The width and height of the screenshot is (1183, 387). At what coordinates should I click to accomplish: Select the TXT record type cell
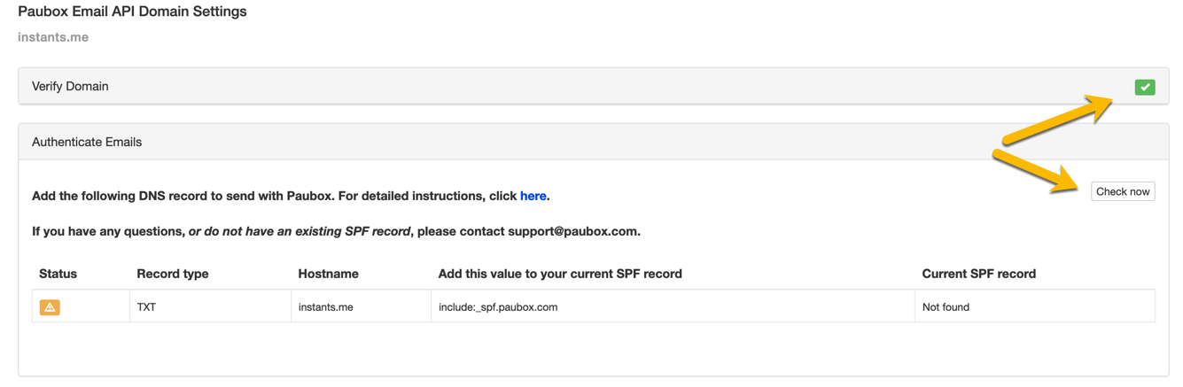pos(146,307)
